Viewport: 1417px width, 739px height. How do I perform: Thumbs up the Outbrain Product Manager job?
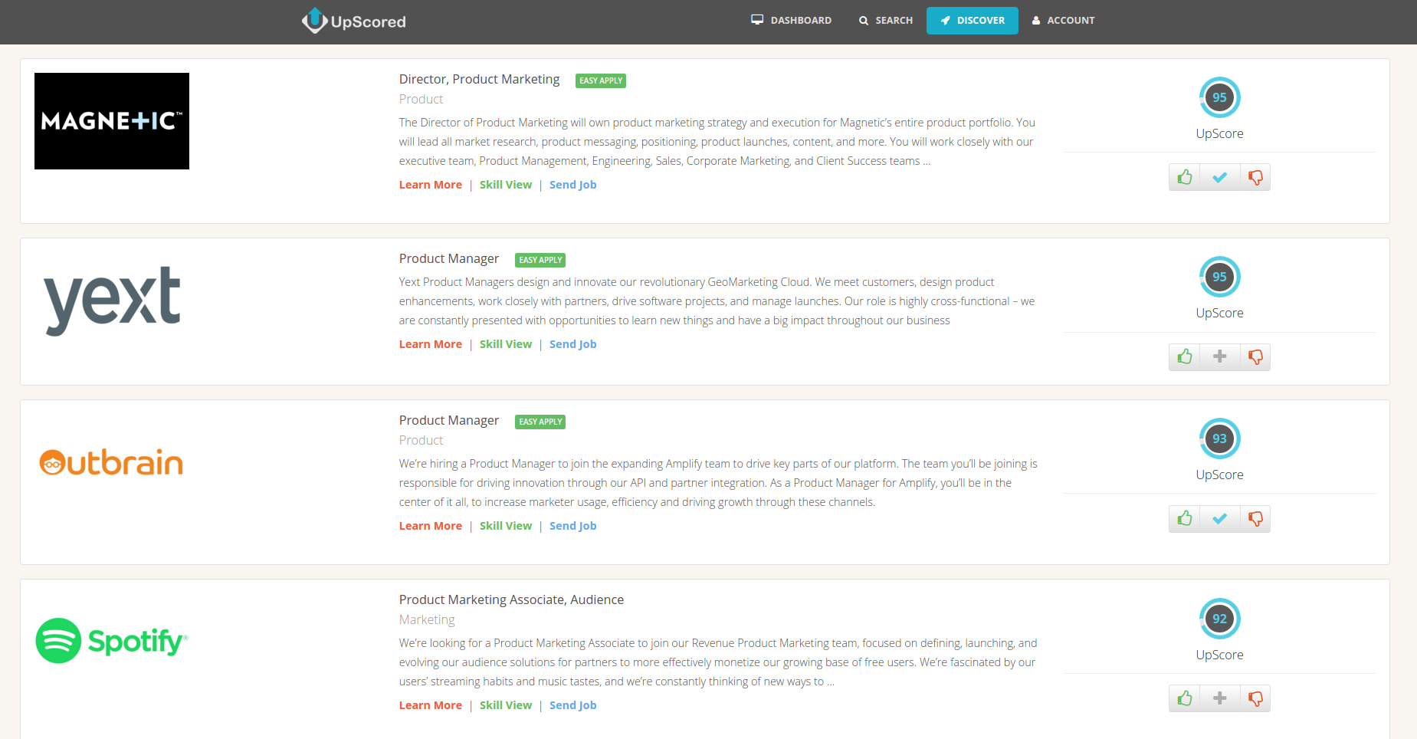(1185, 518)
